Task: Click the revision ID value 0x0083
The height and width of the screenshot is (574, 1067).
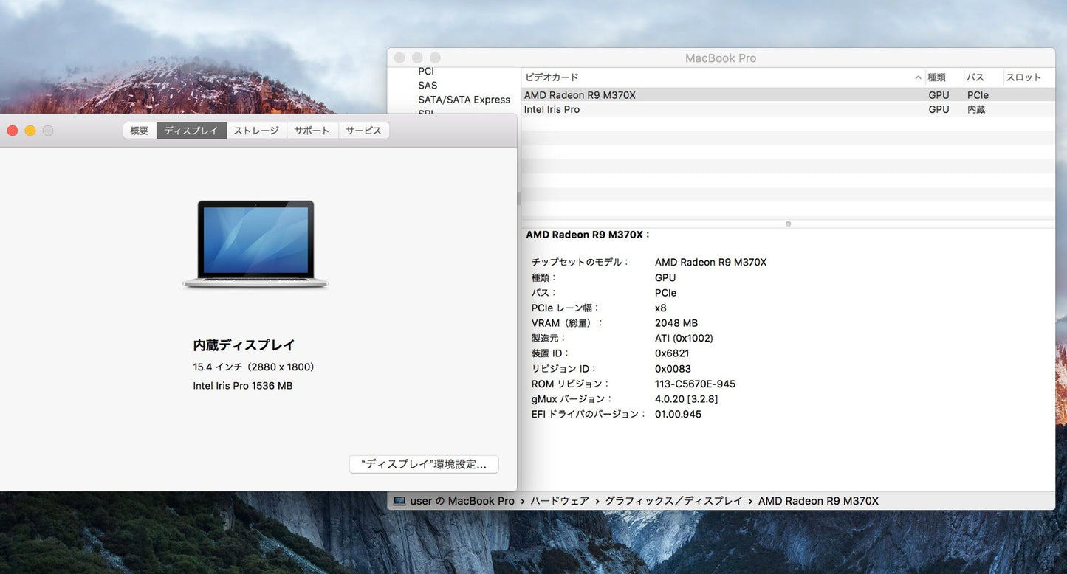Action: pos(673,369)
